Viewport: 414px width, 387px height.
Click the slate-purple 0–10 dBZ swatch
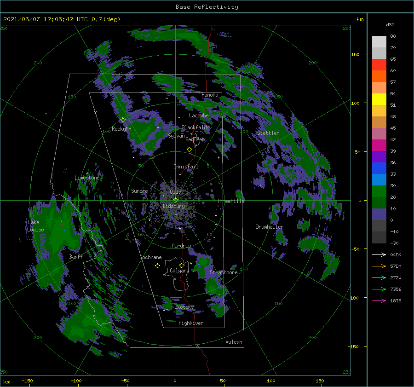point(379,214)
